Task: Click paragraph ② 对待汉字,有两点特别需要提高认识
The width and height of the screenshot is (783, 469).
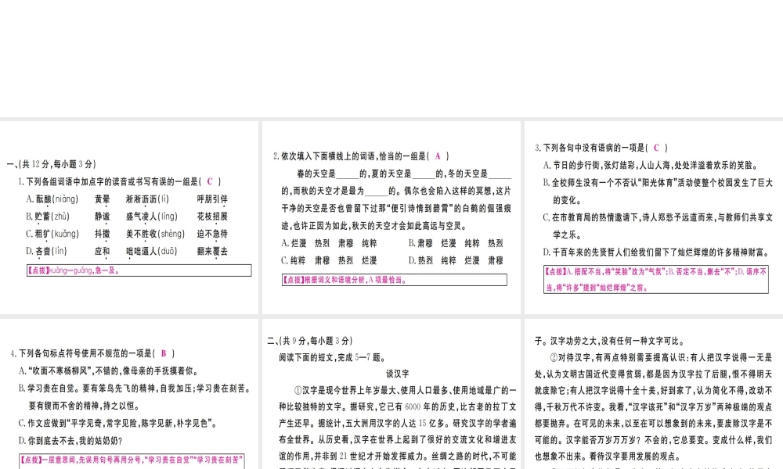Action: (654, 406)
